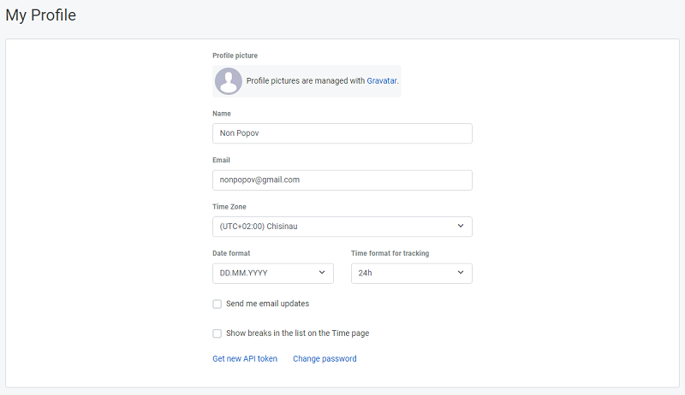The width and height of the screenshot is (685, 395).
Task: Open the Gravatar link
Action: point(381,80)
